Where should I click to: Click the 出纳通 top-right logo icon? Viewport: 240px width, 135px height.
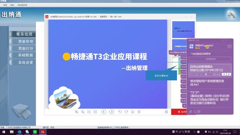pyautogui.click(x=231, y=14)
